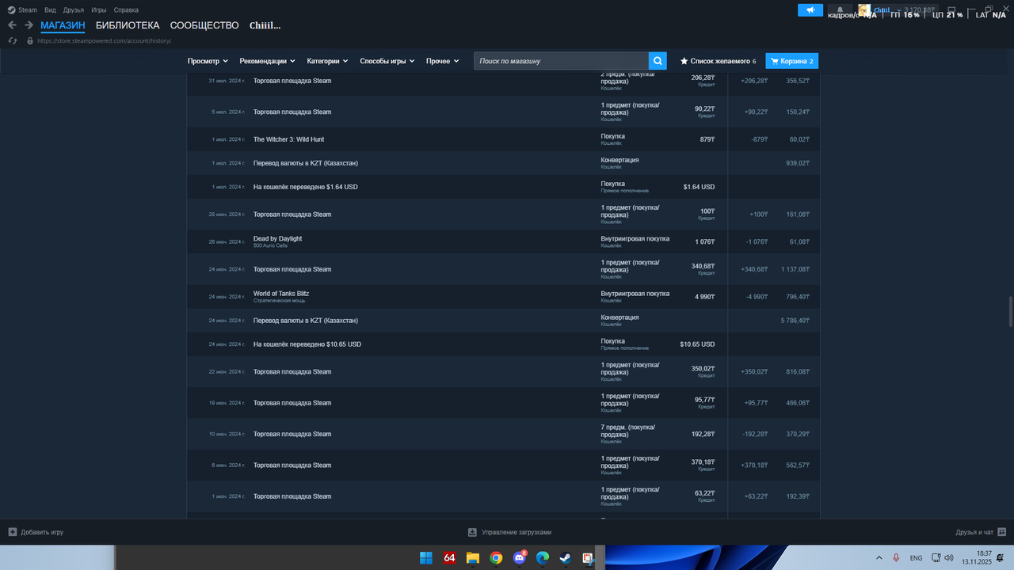Click the +370,18₸ wallet change value
The height and width of the screenshot is (570, 1014).
(x=754, y=465)
